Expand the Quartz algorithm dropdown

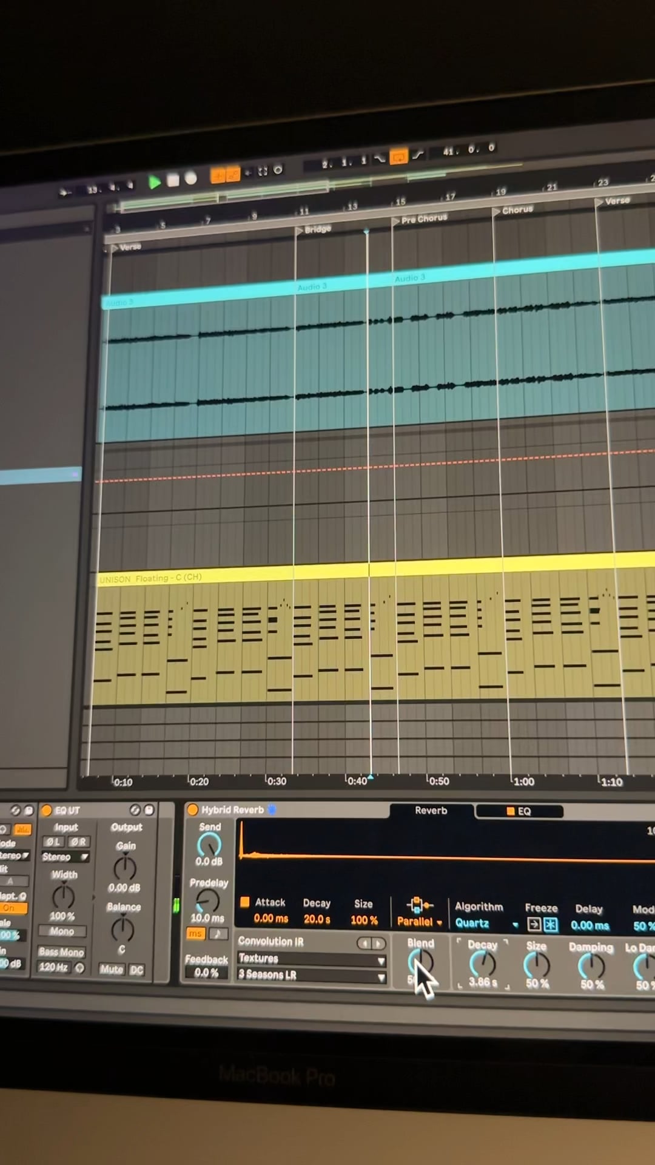coord(486,924)
